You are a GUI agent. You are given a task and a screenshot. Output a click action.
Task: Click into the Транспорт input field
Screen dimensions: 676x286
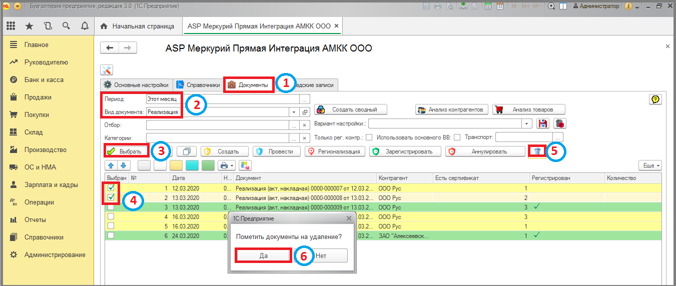(524, 137)
